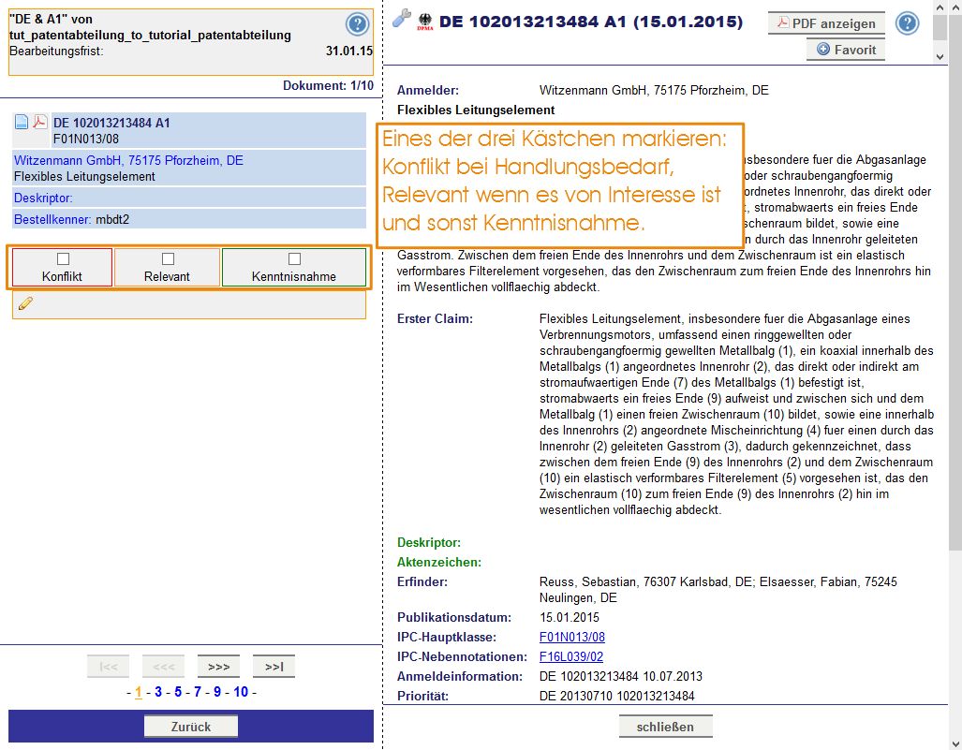Click the Publikationsdatum value 15.01.2015
This screenshot has width=962, height=750.
coord(570,618)
